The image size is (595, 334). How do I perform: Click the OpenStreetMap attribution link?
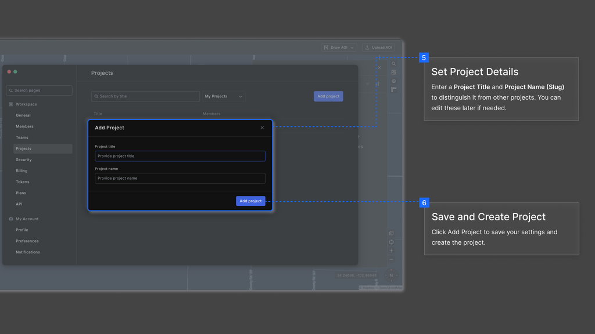[x=390, y=288]
